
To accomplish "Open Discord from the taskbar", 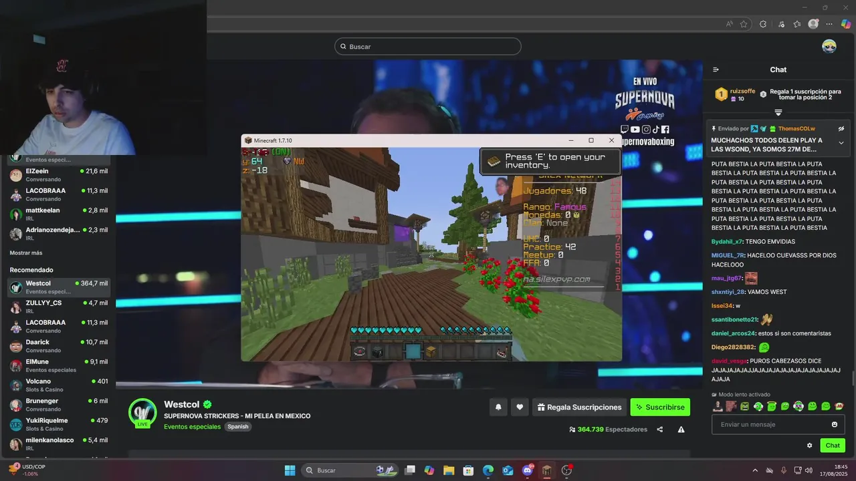I will pos(528,470).
